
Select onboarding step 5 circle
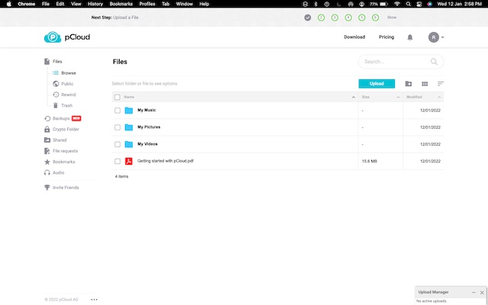[361, 18]
